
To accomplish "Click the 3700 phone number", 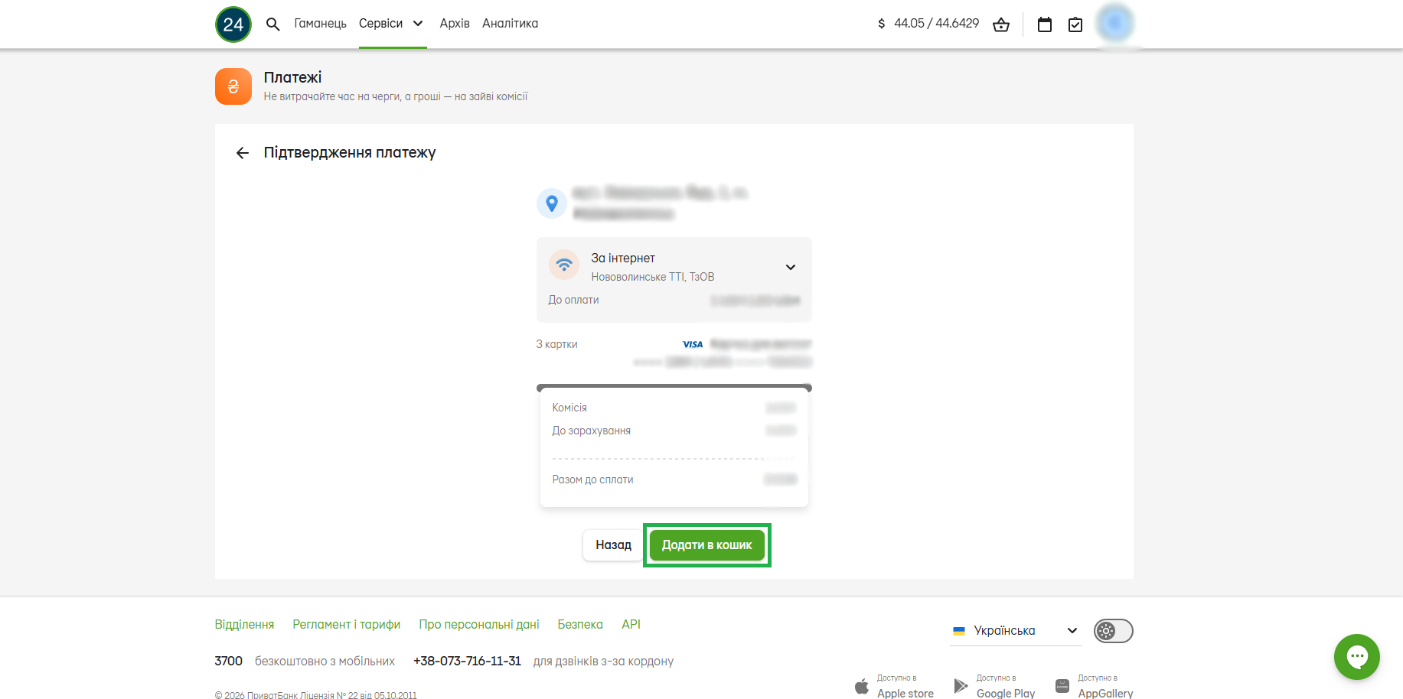I will point(228,661).
